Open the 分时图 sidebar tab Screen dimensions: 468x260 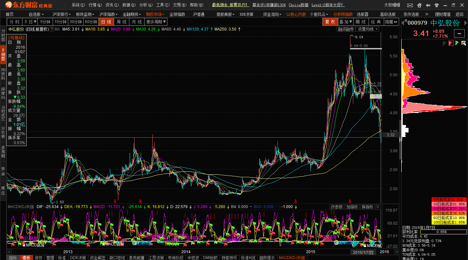3,35
